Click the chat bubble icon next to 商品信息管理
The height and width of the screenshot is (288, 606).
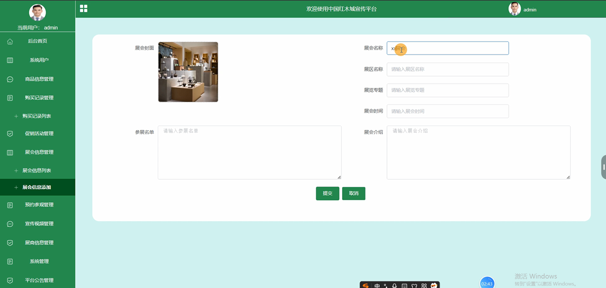10,79
